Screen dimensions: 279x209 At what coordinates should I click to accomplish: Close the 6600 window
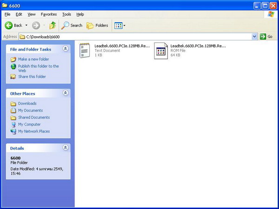(x=273, y=6)
